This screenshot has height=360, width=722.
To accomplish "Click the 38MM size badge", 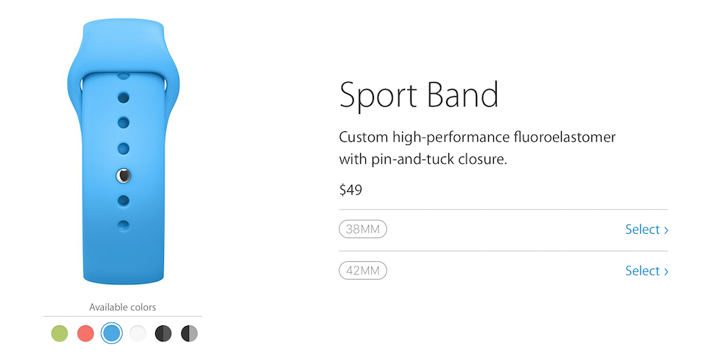I will 363,229.
